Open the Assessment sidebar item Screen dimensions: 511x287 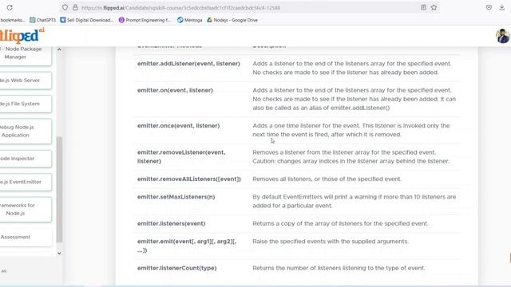pyautogui.click(x=25, y=237)
